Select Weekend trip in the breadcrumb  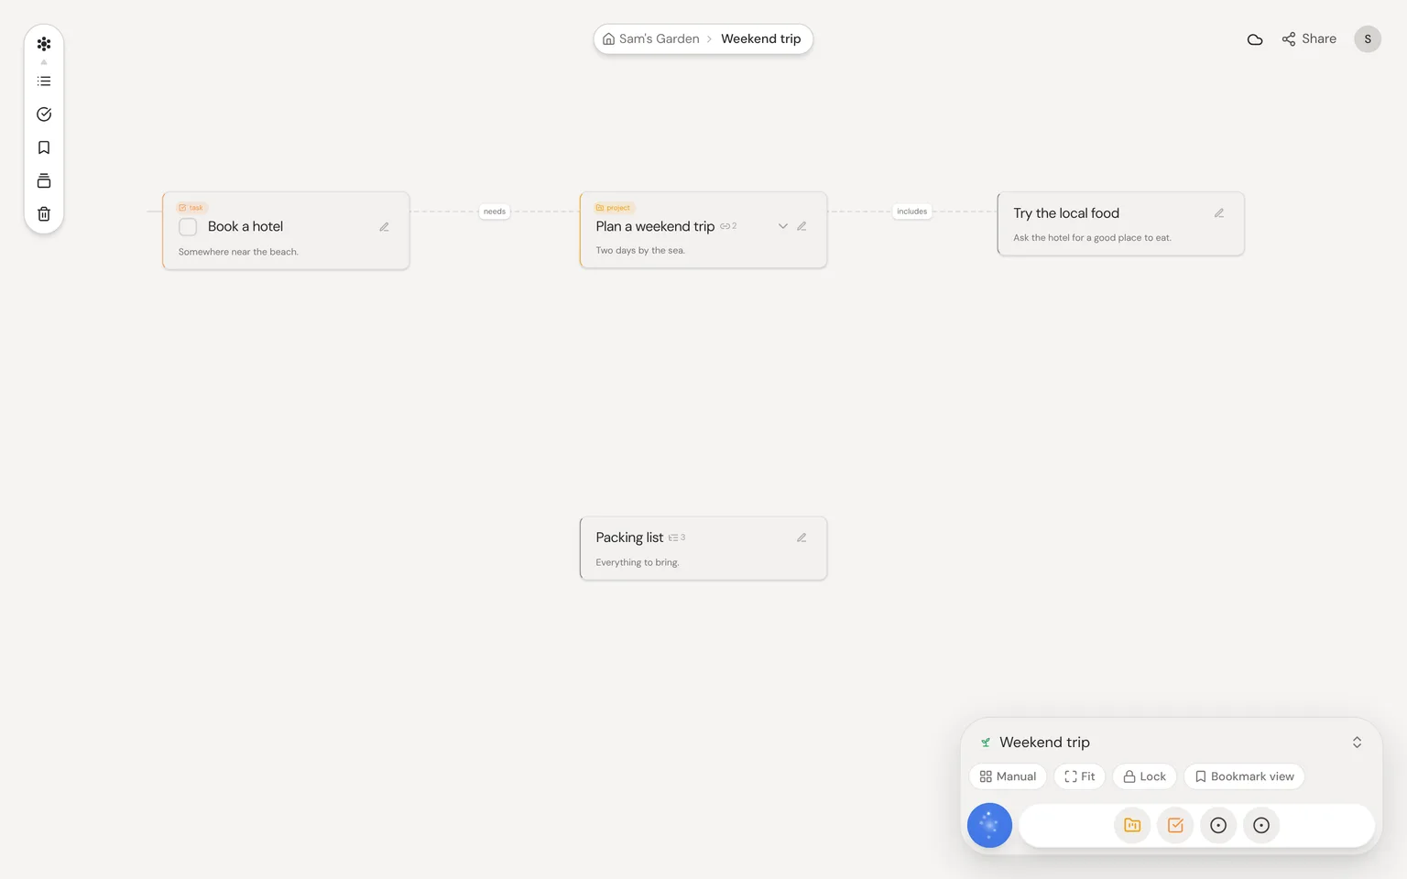[x=761, y=38]
